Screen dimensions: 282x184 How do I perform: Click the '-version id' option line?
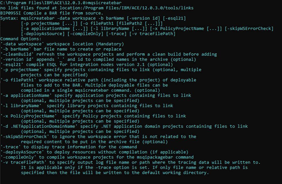[x=98, y=60]
